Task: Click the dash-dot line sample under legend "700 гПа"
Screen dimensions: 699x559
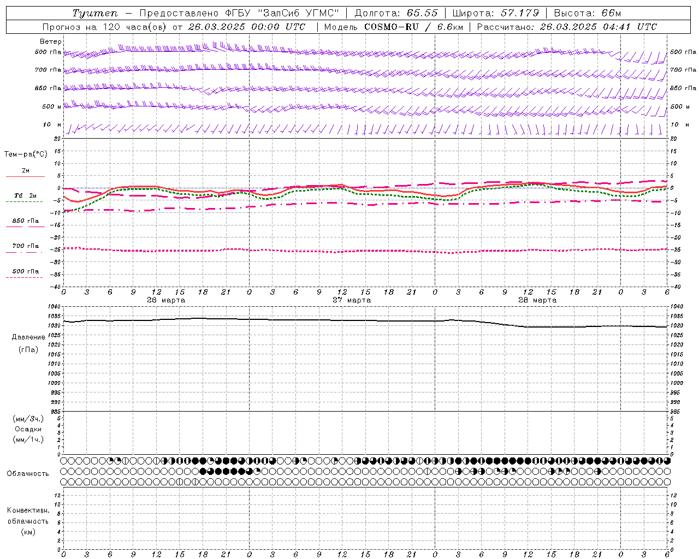Action: tap(24, 252)
